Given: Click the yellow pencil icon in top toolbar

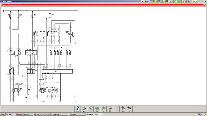Looking at the screenshot, I should (183, 1).
